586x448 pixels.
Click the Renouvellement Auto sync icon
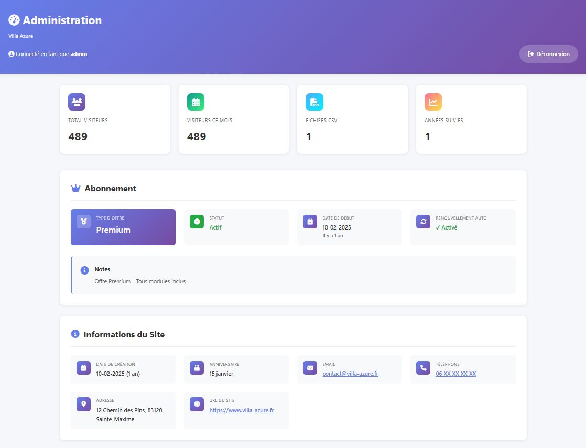(423, 222)
